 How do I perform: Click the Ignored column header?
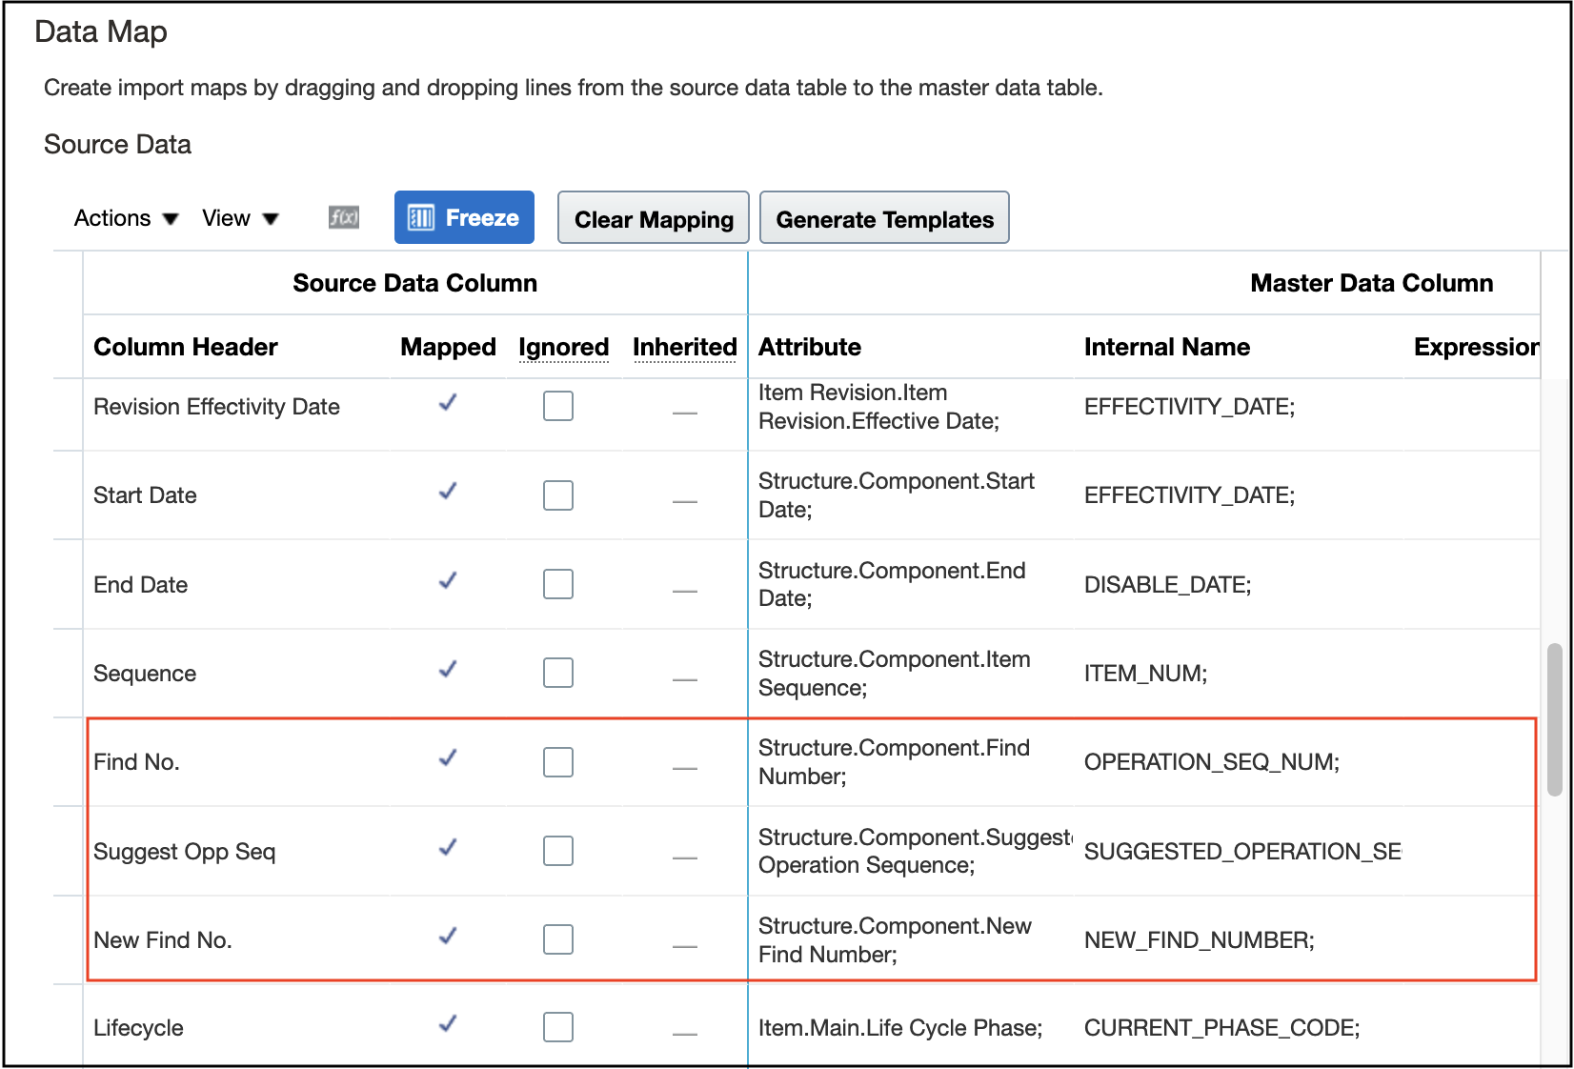(x=563, y=347)
